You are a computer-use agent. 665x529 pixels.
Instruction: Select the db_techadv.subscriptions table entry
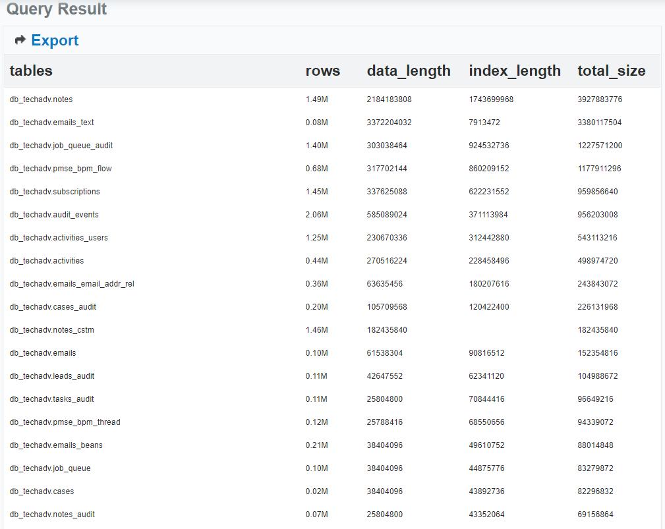pyautogui.click(x=53, y=192)
